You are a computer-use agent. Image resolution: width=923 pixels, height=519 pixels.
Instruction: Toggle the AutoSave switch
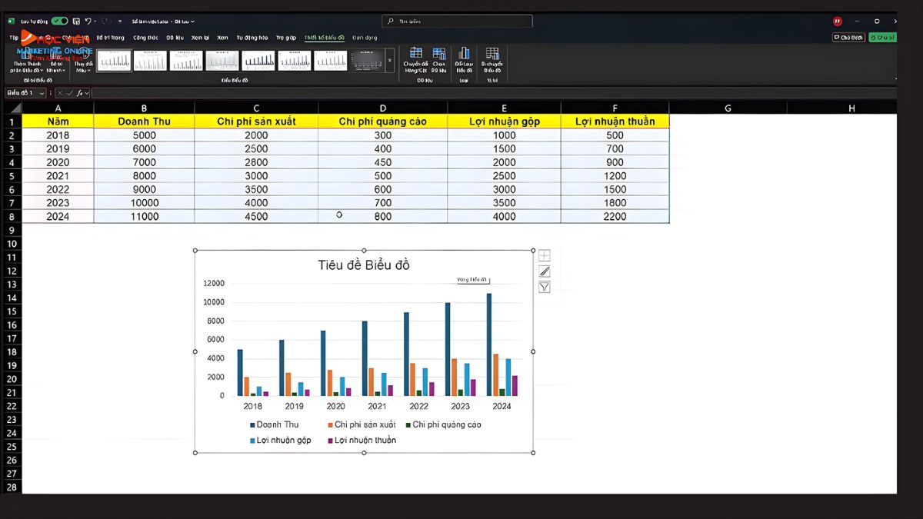coord(59,22)
